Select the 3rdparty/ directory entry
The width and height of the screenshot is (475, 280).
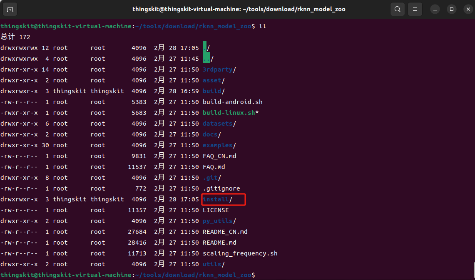pos(219,69)
